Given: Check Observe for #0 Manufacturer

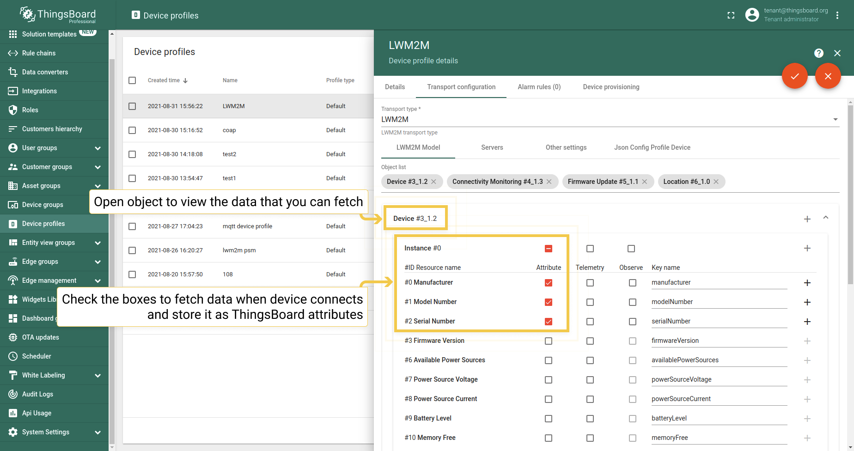Looking at the screenshot, I should 633,283.
